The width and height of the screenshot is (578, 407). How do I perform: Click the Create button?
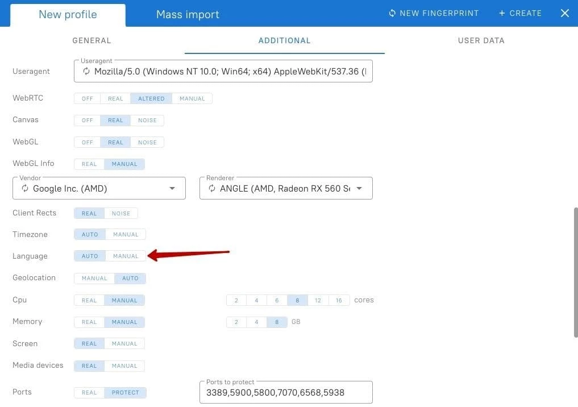point(520,13)
